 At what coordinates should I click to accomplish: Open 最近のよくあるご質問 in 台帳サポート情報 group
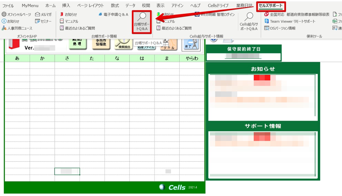77,28
